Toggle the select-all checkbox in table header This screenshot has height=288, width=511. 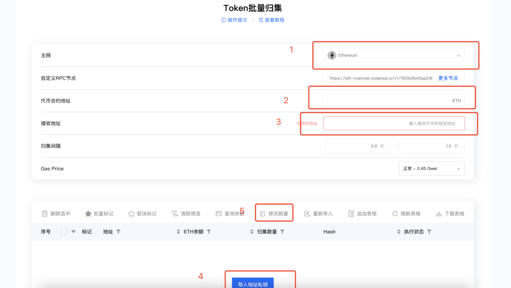64,232
